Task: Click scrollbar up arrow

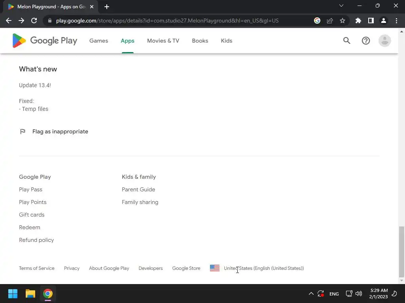Action: (401, 32)
